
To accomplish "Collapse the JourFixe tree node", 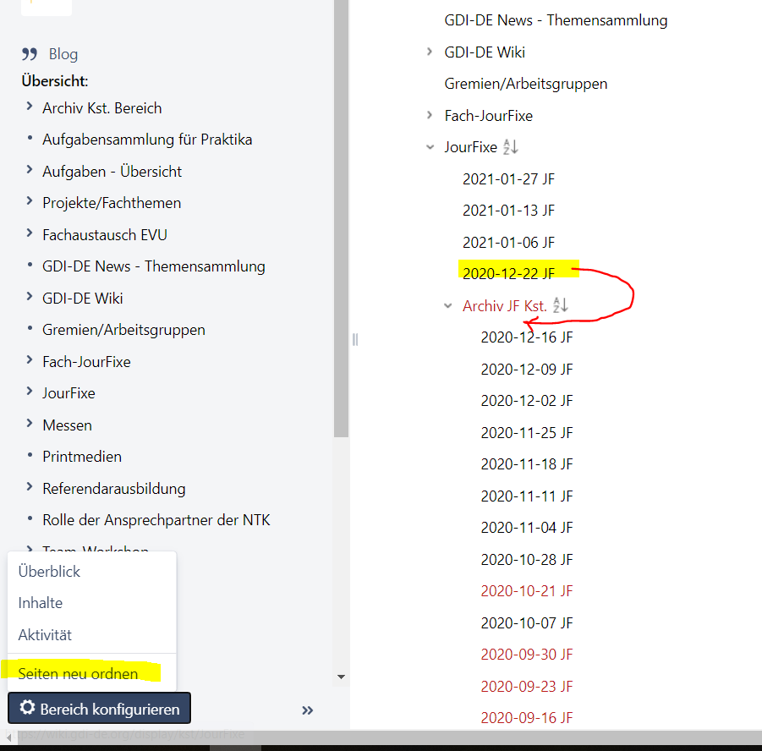I will [430, 147].
